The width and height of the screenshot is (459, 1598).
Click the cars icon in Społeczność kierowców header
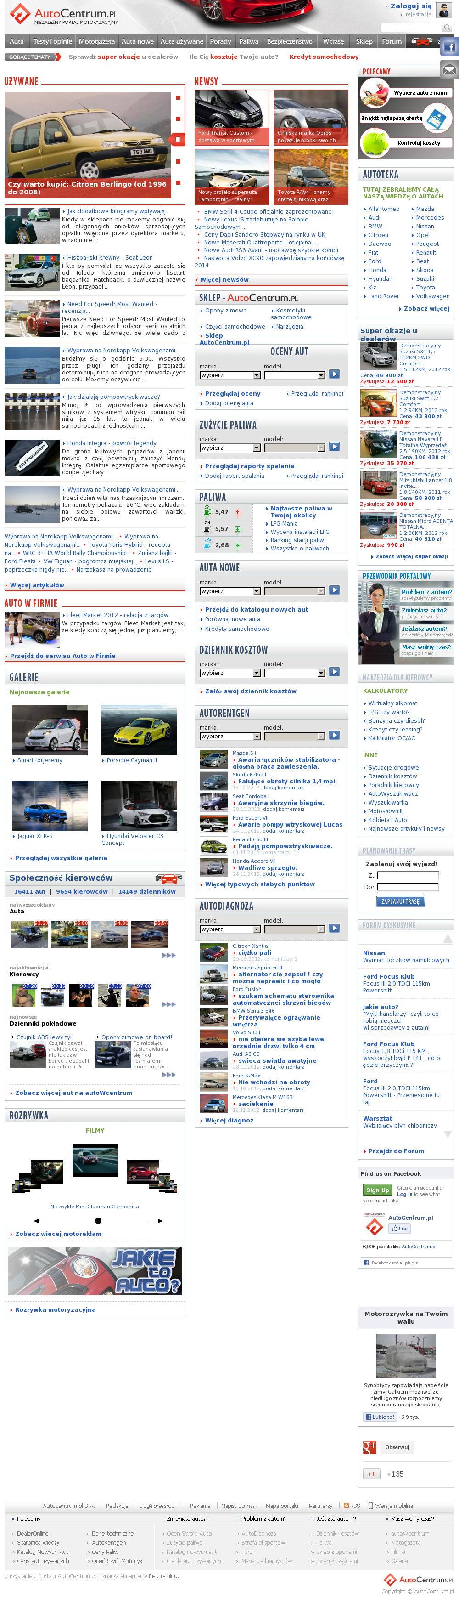pos(168,878)
